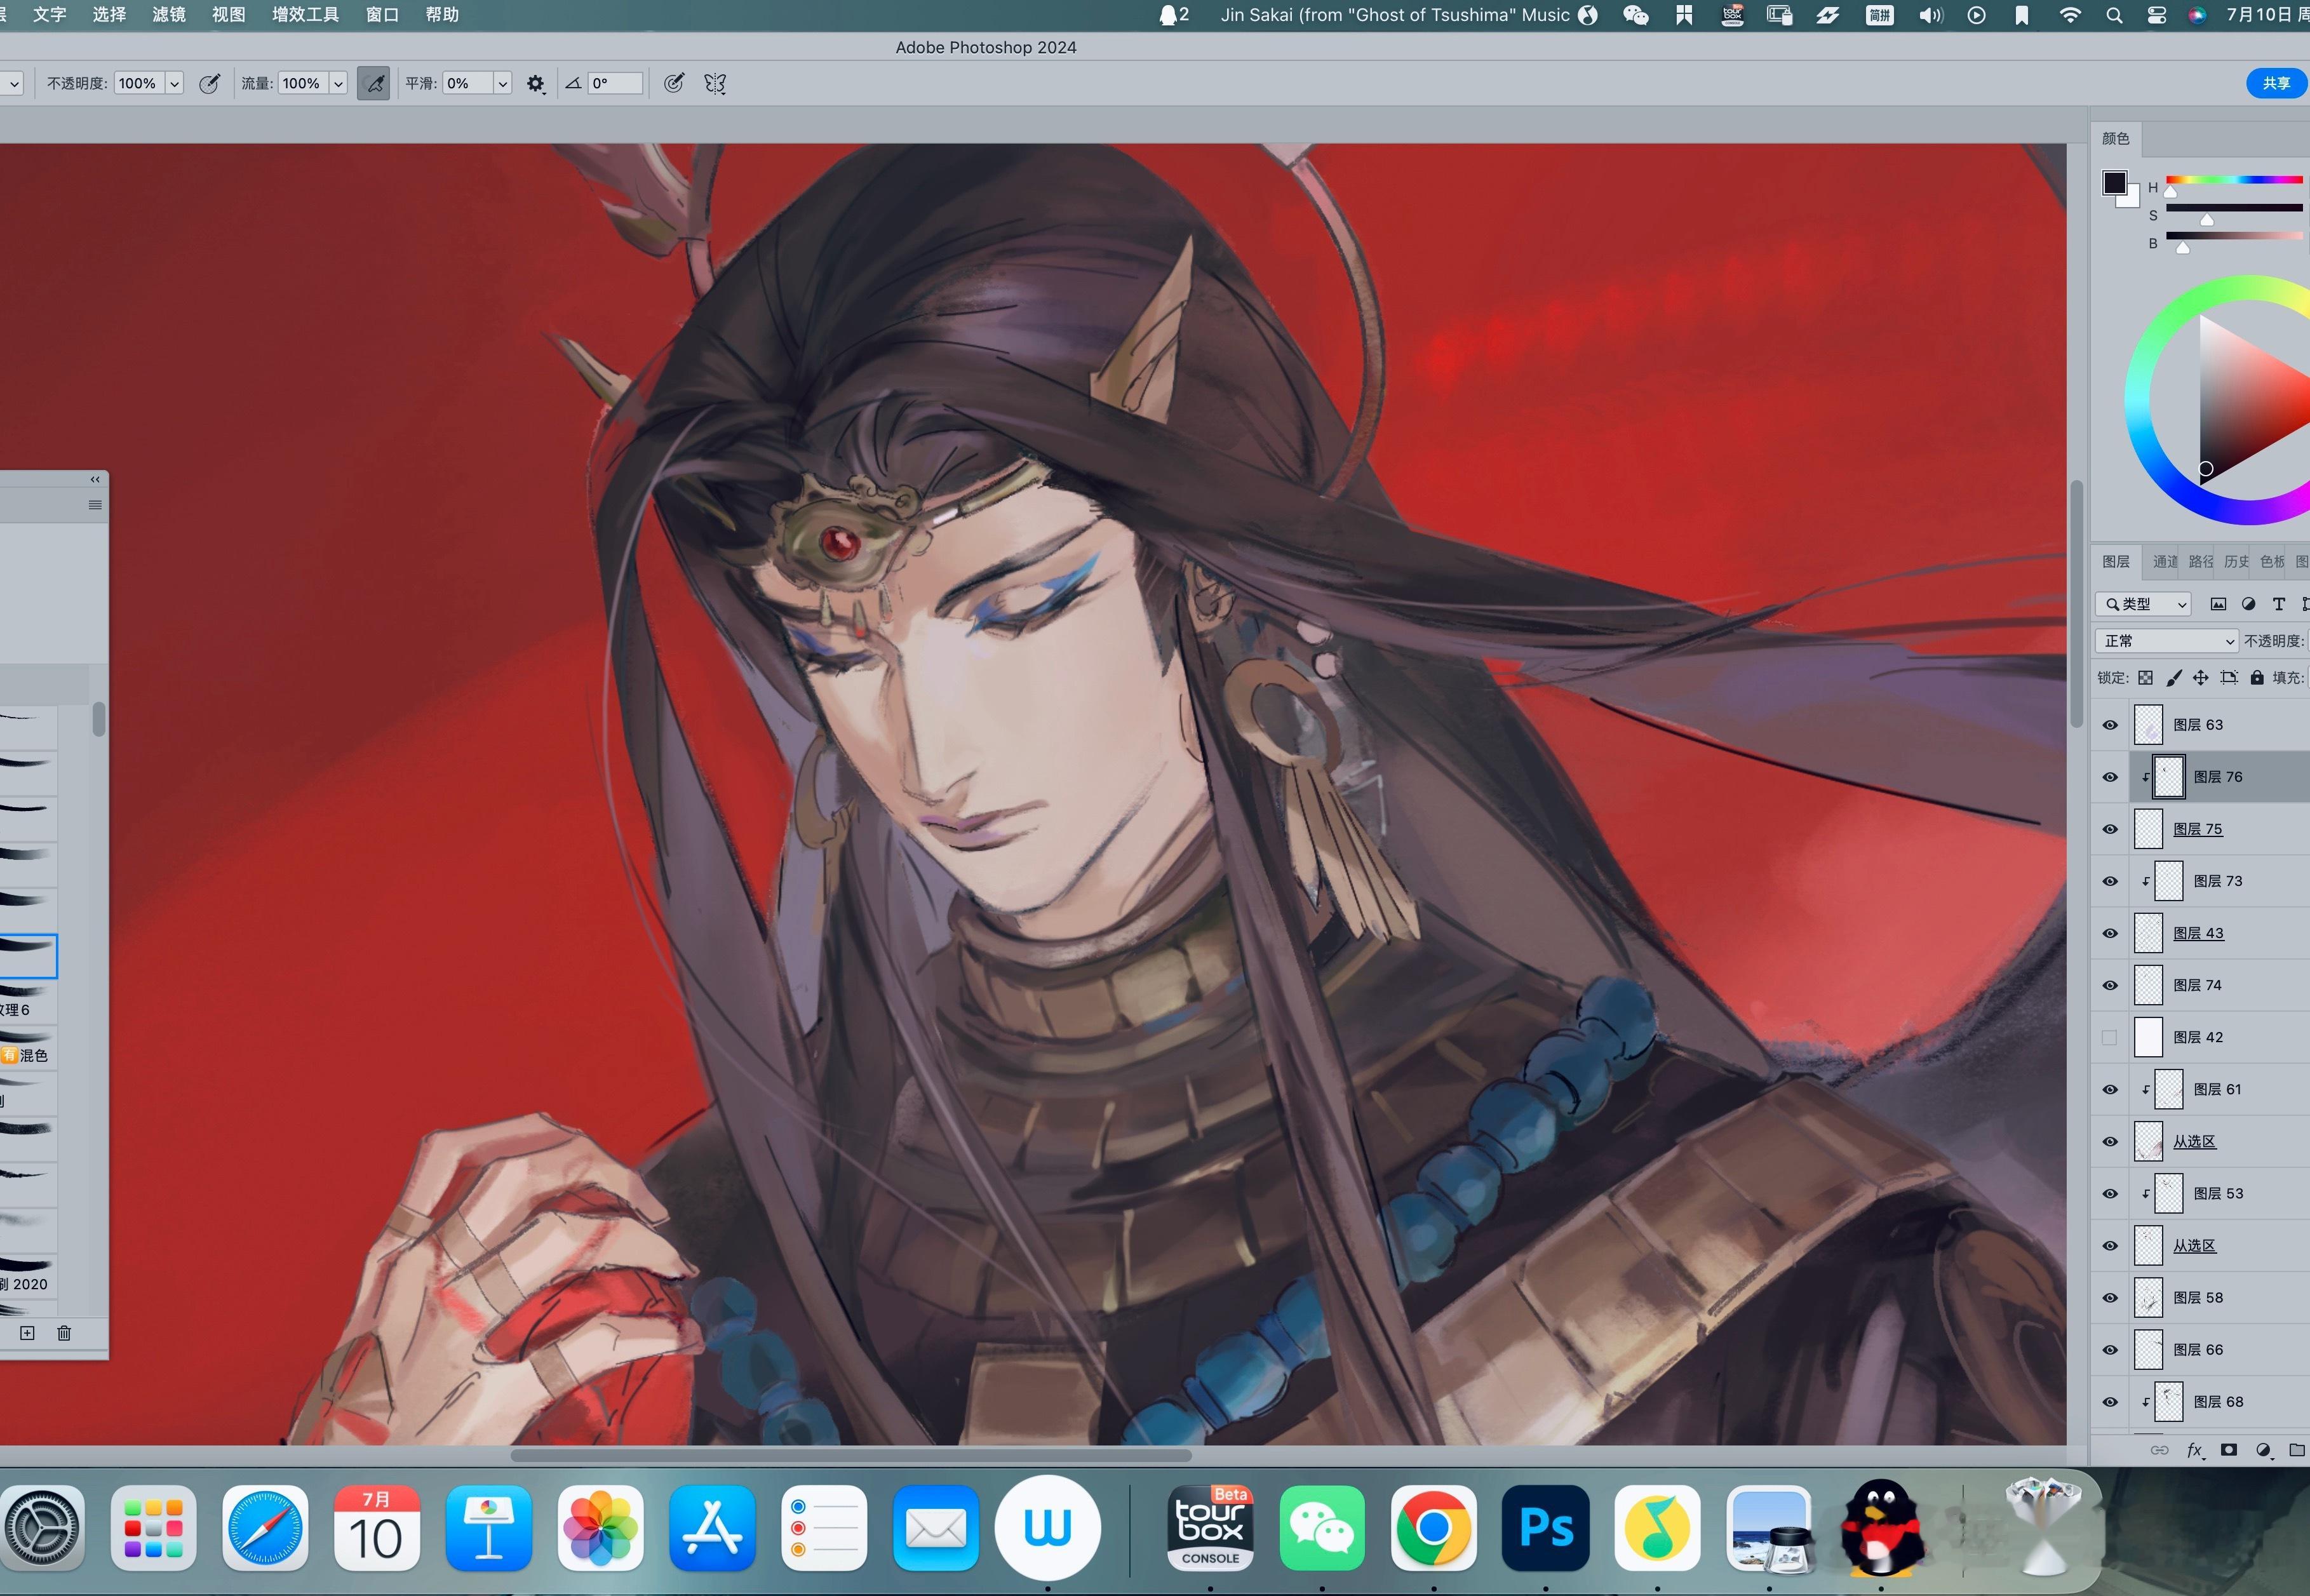Click the canvas horizontal scrollbar
This screenshot has width=2310, height=1596.
click(x=851, y=1456)
